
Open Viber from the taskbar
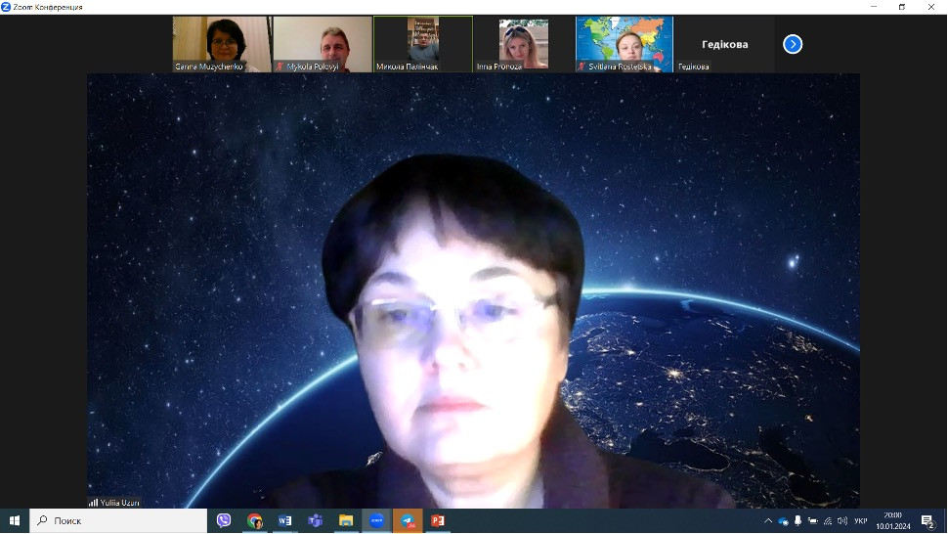coord(224,520)
